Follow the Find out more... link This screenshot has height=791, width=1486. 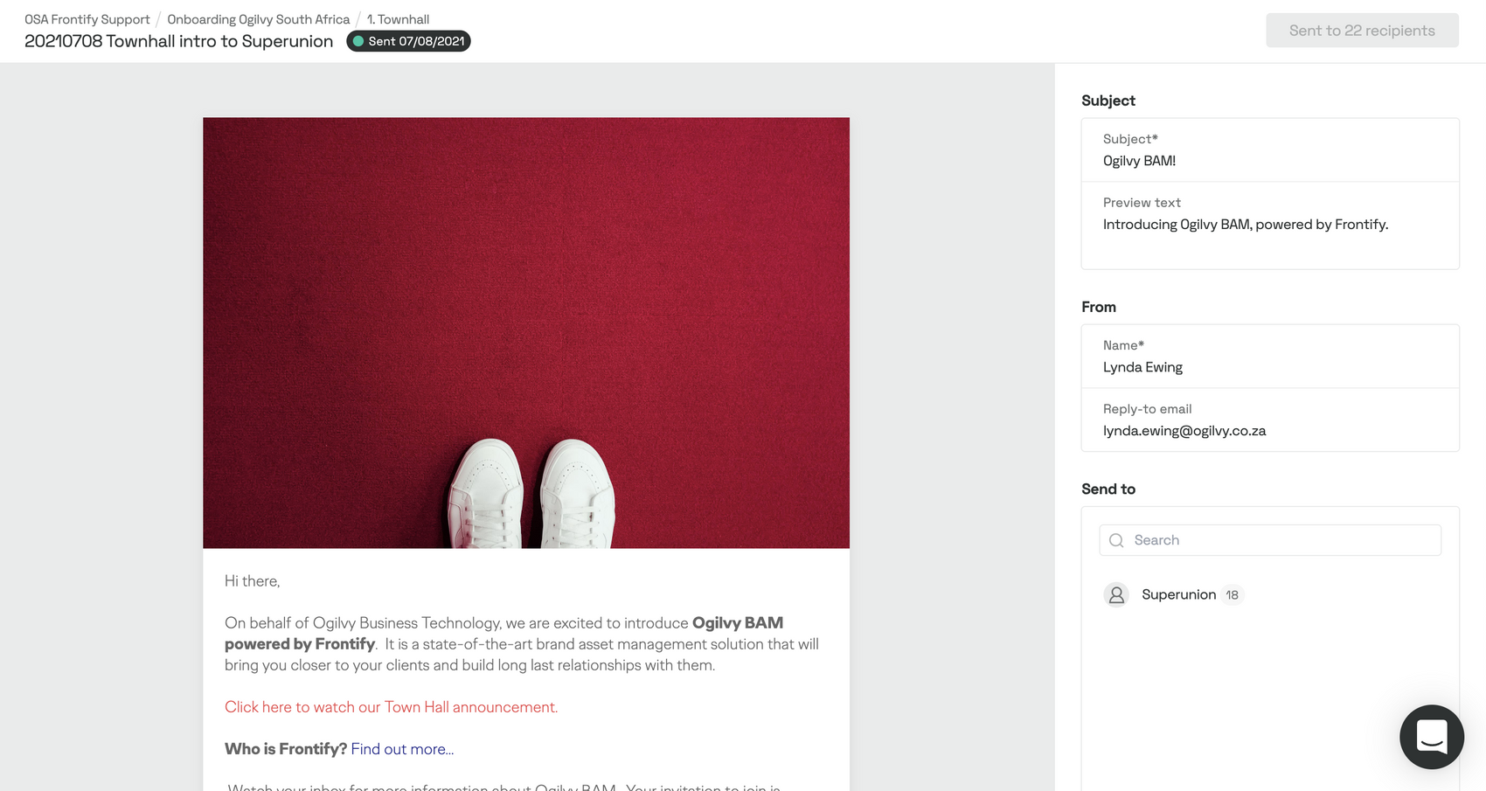pyautogui.click(x=402, y=749)
